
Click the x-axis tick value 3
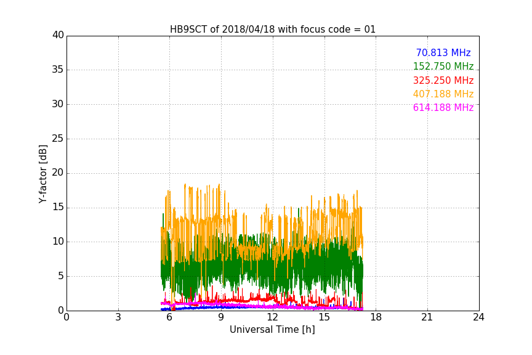[118, 317]
